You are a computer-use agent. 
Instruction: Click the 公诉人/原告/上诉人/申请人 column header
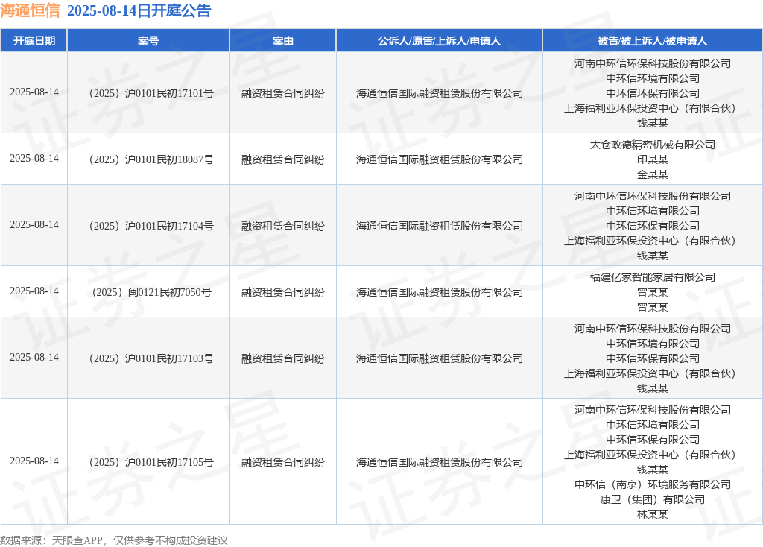pyautogui.click(x=440, y=41)
